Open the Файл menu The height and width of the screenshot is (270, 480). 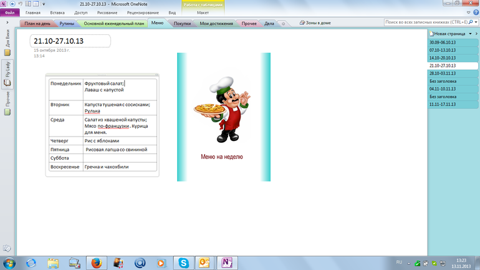[9, 12]
